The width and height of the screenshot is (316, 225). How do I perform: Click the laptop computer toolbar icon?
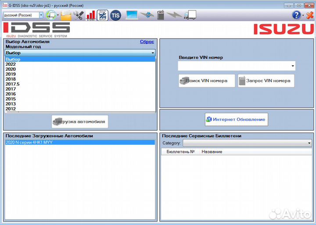pyautogui.click(x=132, y=15)
